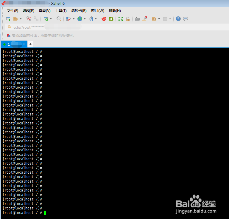The width and height of the screenshot is (229, 219).
Task: Select session tab number 1
Action: pyautogui.click(x=14, y=44)
